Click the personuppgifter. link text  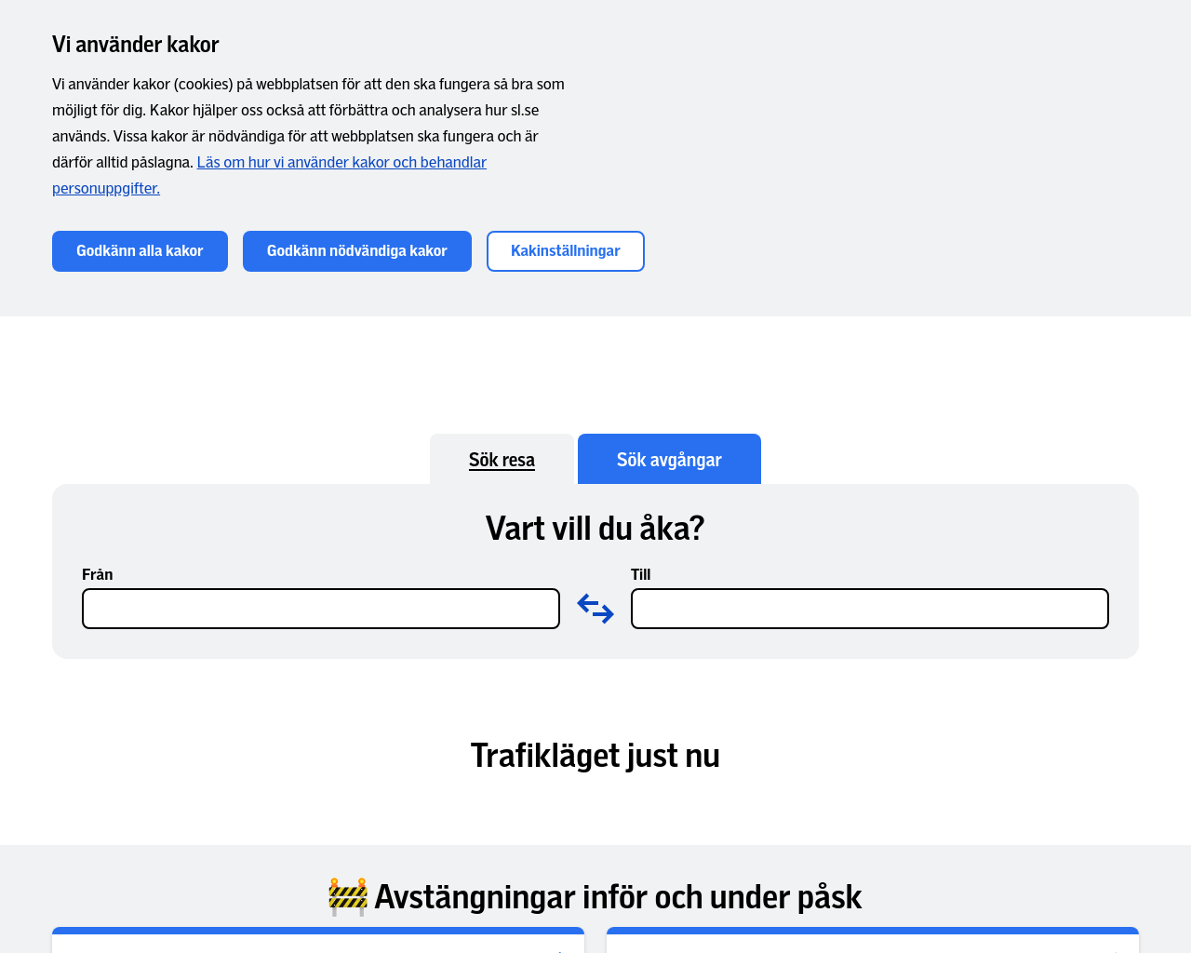106,188
